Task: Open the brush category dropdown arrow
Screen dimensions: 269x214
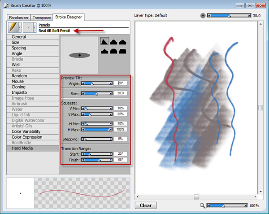Action: pyautogui.click(x=20, y=27)
